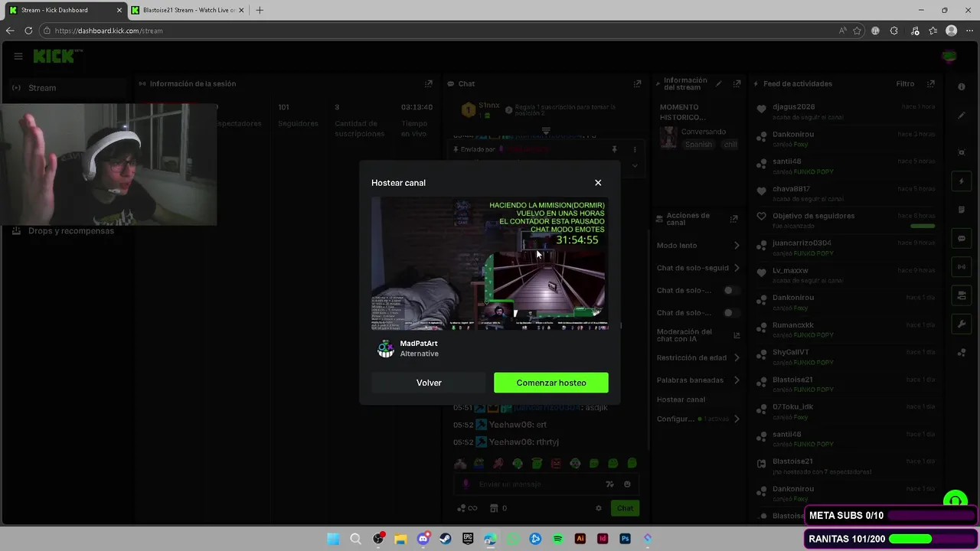Viewport: 980px width, 551px height.
Task: Open Spotify from the taskbar
Action: click(x=558, y=539)
